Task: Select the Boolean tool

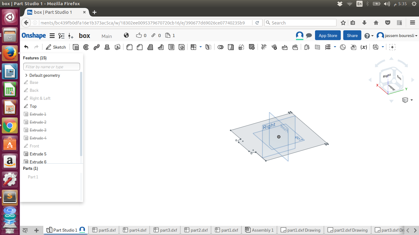Action: [220, 47]
